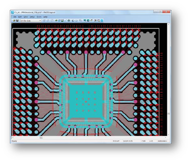Image resolution: width=190 pixels, height=162 pixels.
Task: Click the horizontal scrollbar thumb
Action: click(x=41, y=137)
